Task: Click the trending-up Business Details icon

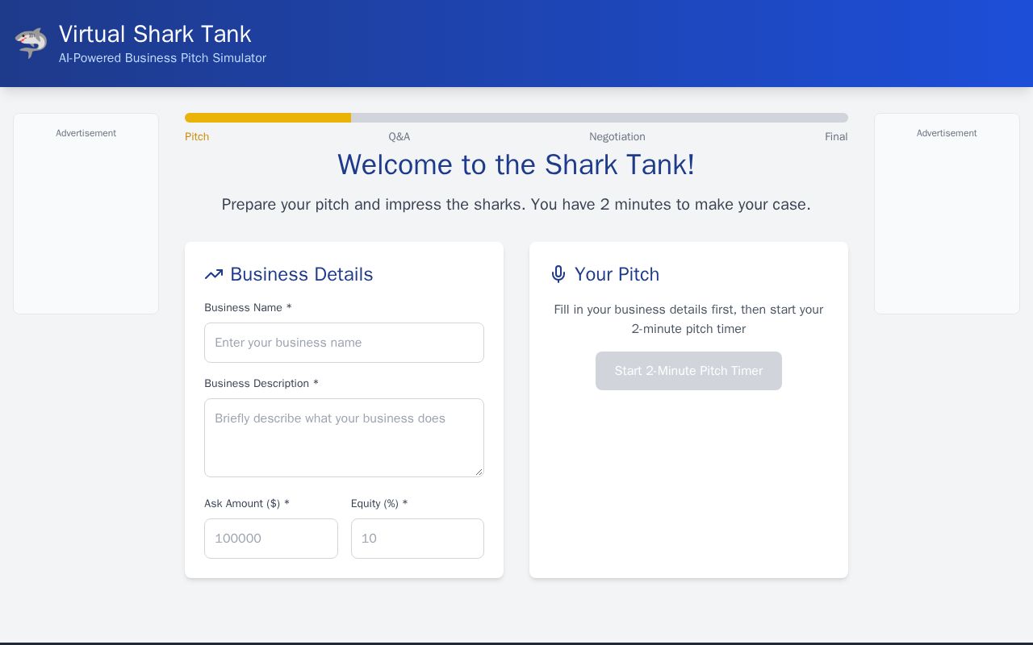Action: pos(214,274)
